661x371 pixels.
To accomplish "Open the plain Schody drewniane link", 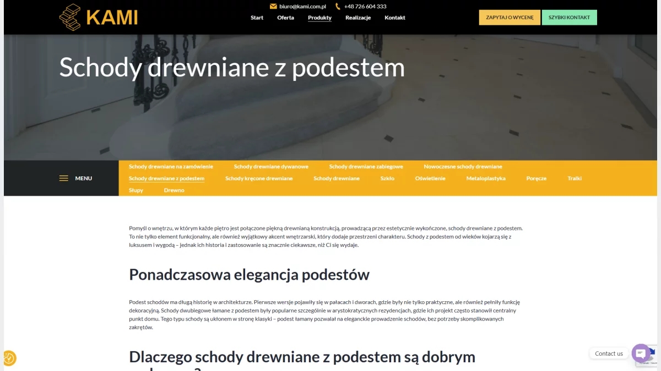I will tap(337, 179).
